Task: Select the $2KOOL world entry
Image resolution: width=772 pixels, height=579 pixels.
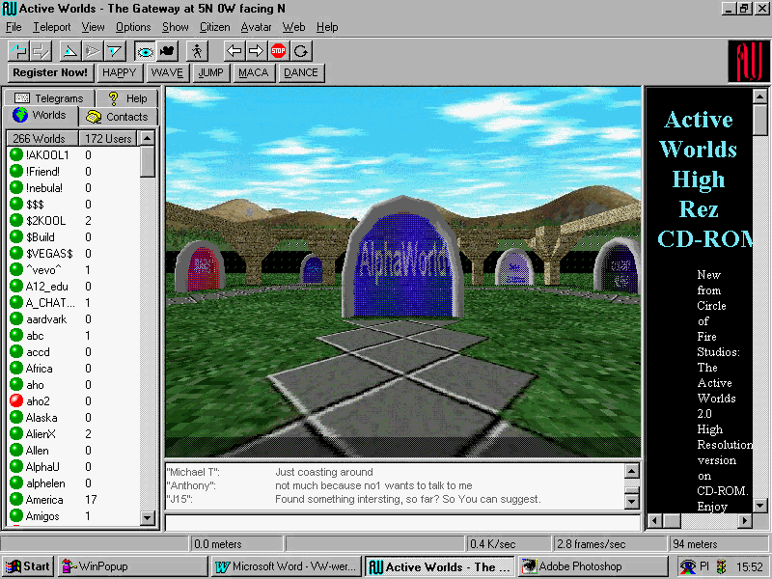Action: [74, 221]
